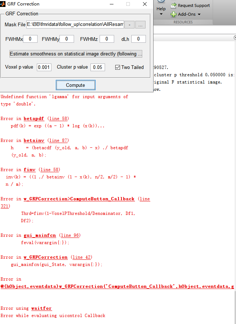Click the Voxel p value field

click(x=44, y=67)
